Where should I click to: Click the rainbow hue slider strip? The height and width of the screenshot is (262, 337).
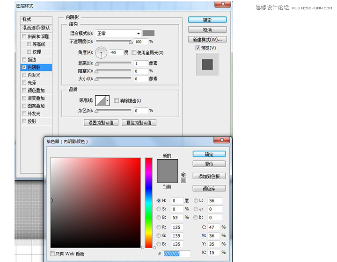pyautogui.click(x=148, y=203)
